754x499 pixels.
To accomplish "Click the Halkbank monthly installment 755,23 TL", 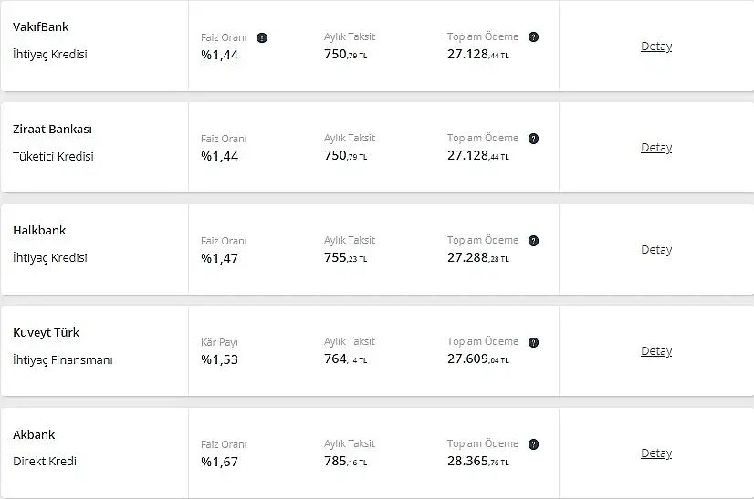I will coord(346,257).
